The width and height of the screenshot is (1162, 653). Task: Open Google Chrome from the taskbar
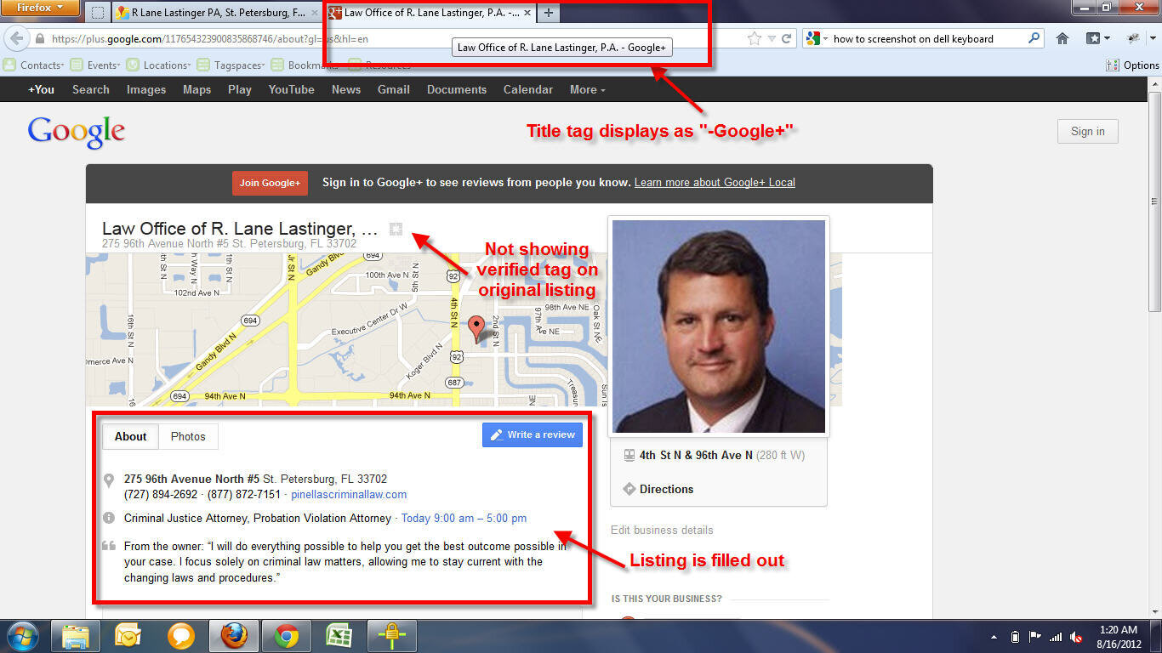click(287, 636)
